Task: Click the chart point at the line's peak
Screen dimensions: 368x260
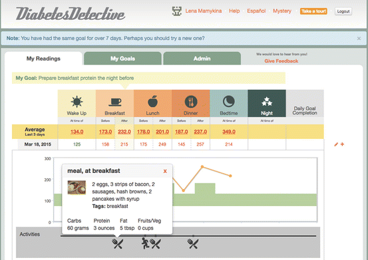Action: [202, 167]
